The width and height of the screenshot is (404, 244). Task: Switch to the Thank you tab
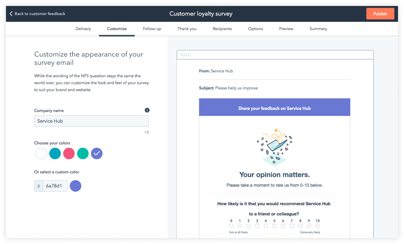[x=187, y=29]
